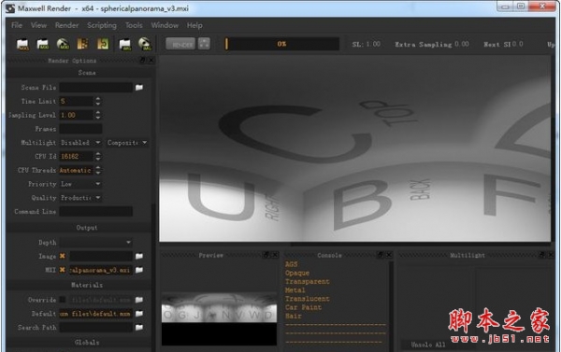561x352 pixels.
Task: Open the Composite dropdown next to Multilight
Action: tap(127, 143)
